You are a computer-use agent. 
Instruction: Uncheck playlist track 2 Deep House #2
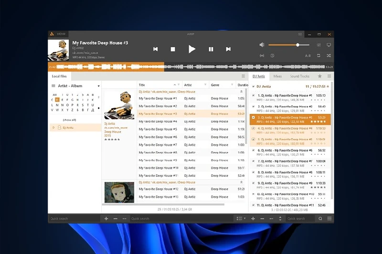pyautogui.click(x=254, y=106)
